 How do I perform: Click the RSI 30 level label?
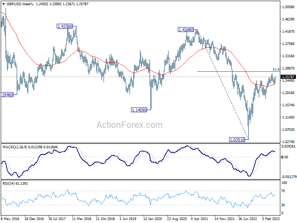coord(283,205)
